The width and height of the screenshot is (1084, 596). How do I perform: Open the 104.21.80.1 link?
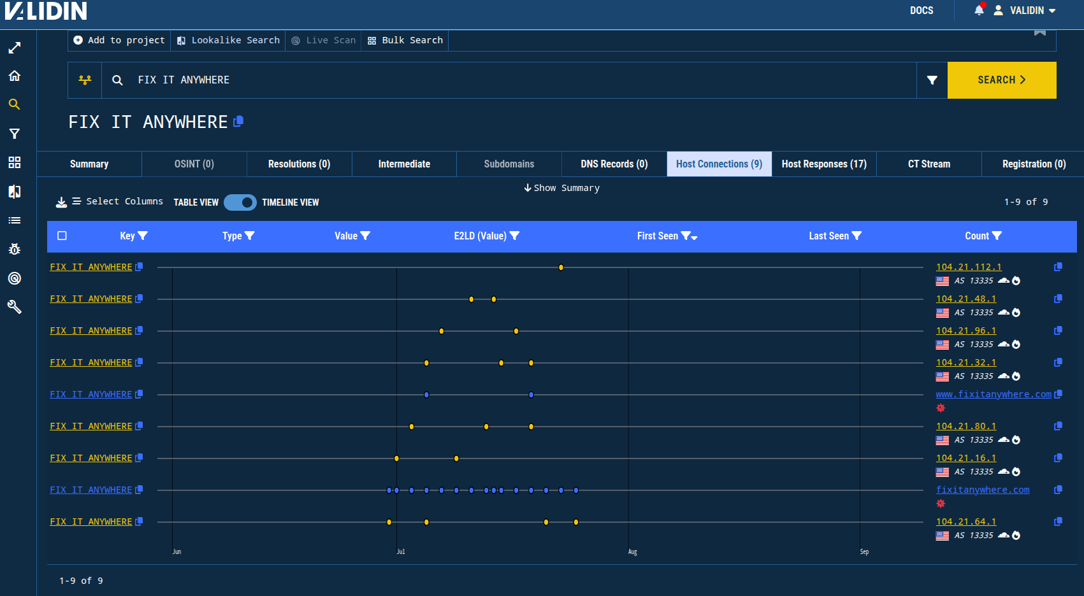tap(966, 426)
